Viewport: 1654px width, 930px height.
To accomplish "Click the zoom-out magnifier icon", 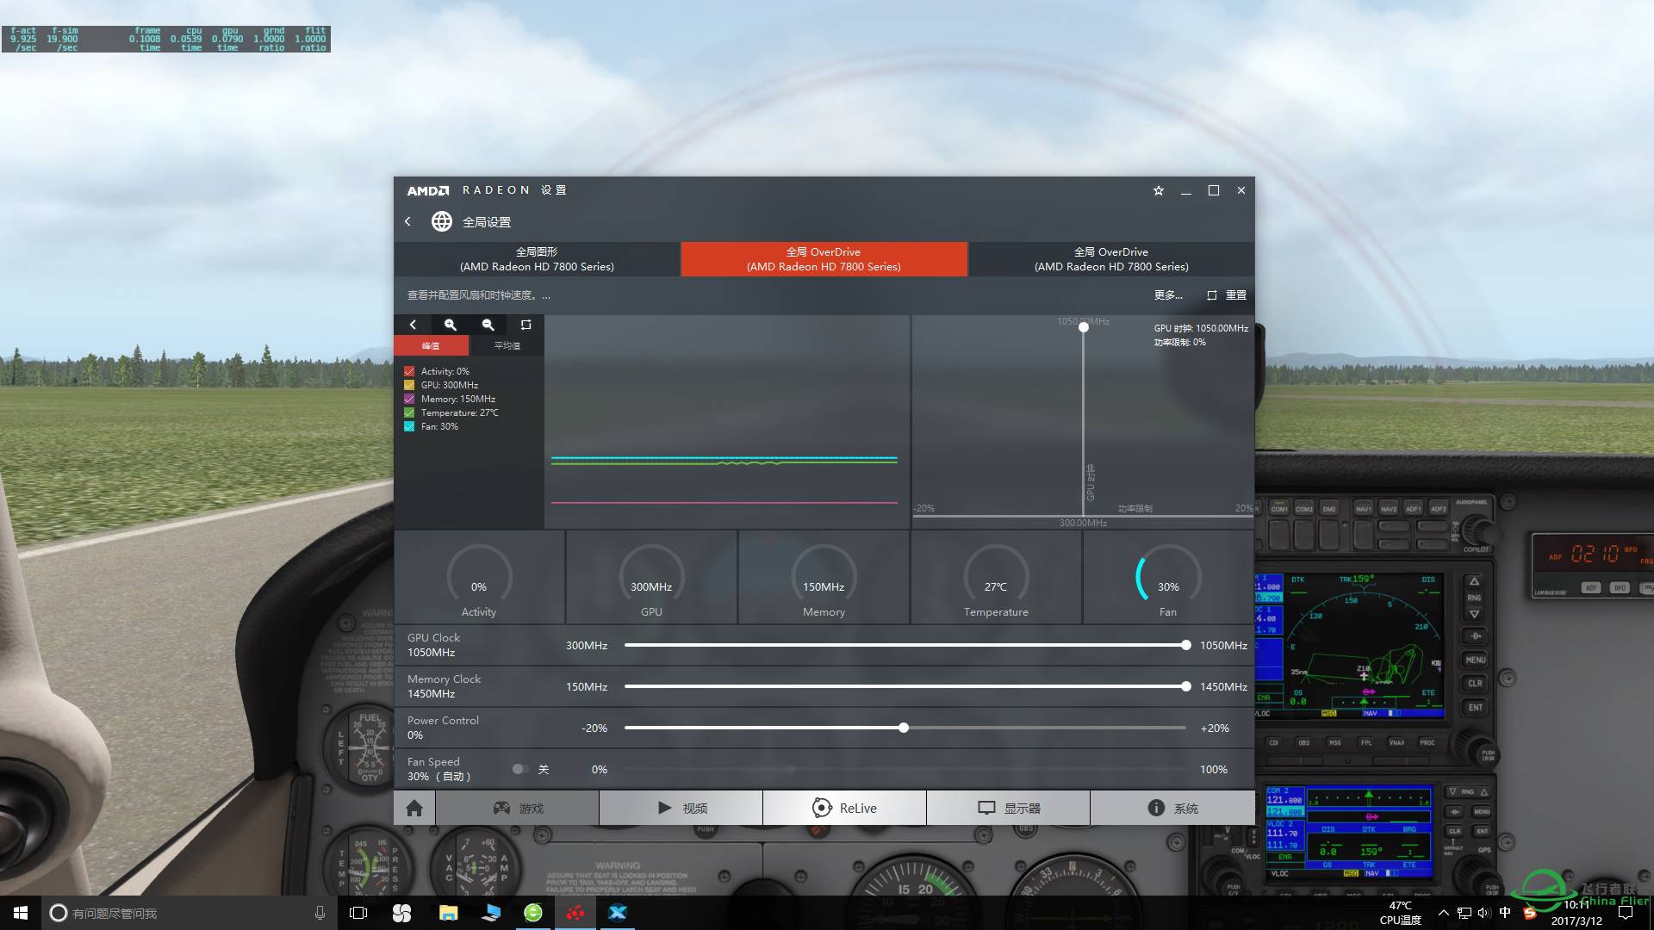I will click(x=488, y=325).
